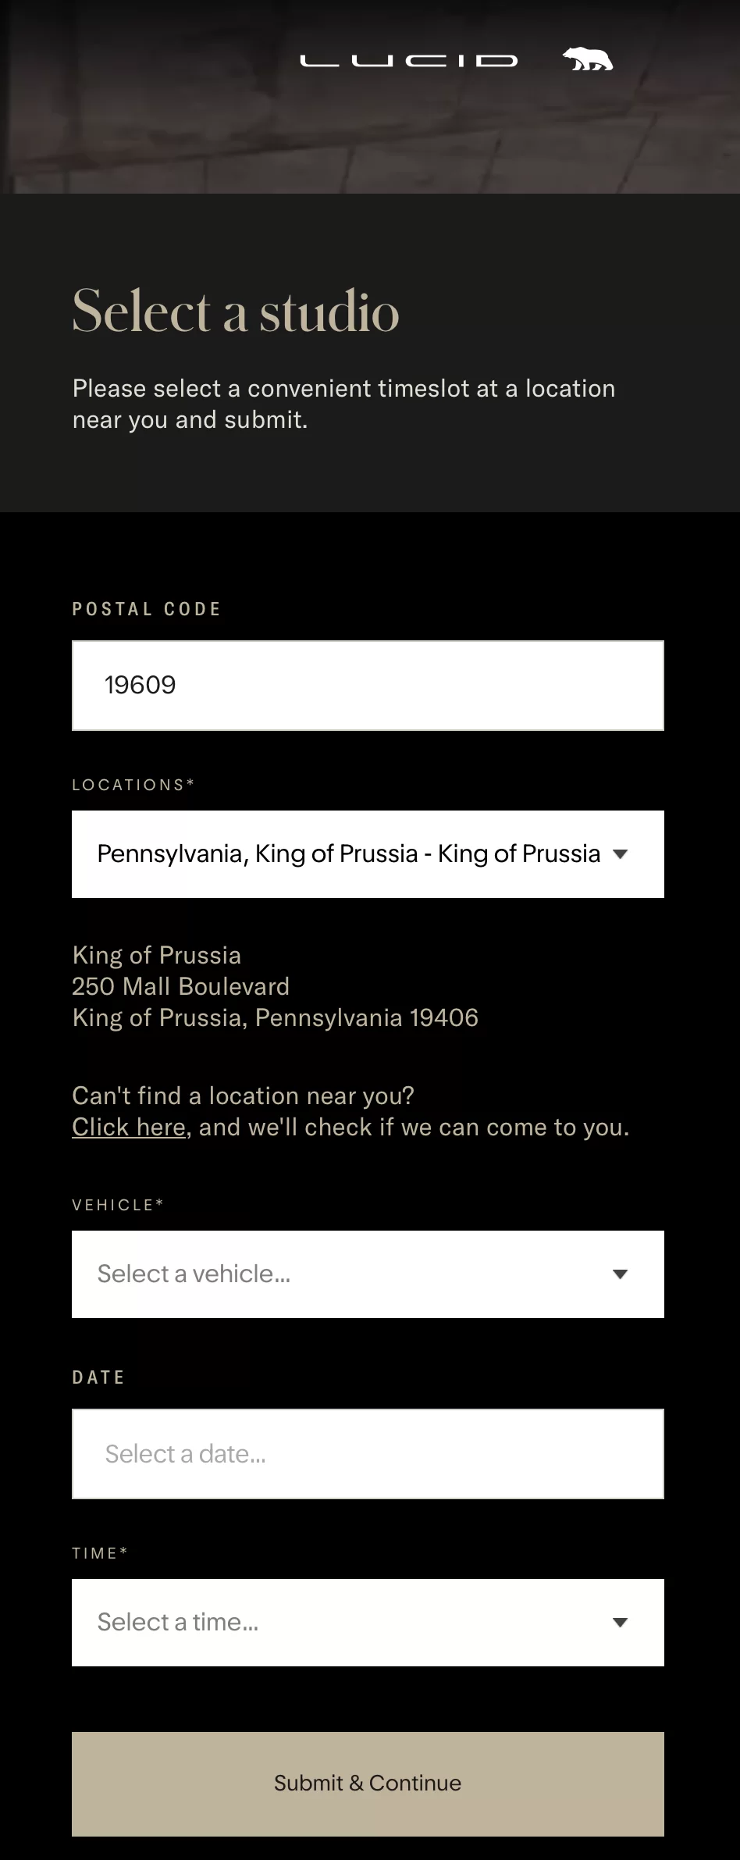Focus the Postal Code field containing 19609
Screen dimensions: 740x1860
click(x=368, y=686)
